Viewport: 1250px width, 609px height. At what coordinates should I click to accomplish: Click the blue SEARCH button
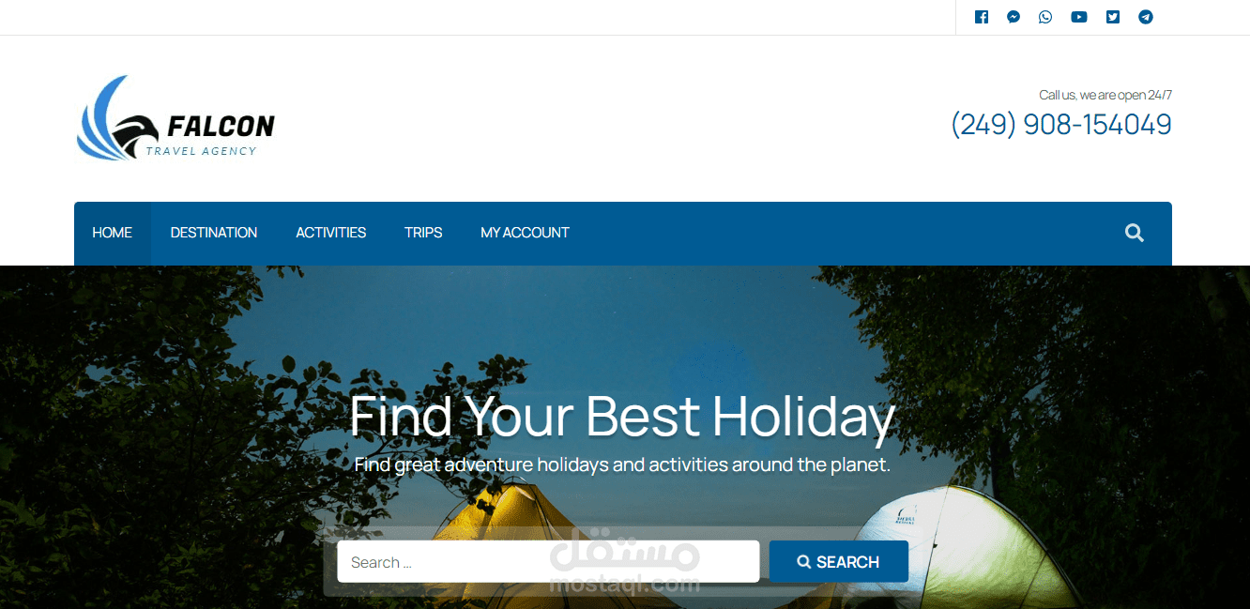tap(839, 561)
